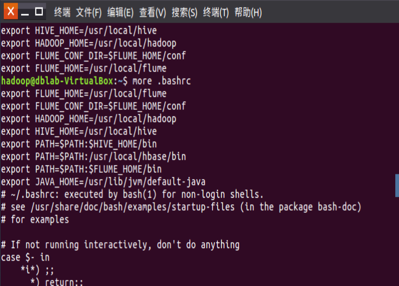Open the 查看(V) menu
This screenshot has width=399, height=286.
[153, 12]
